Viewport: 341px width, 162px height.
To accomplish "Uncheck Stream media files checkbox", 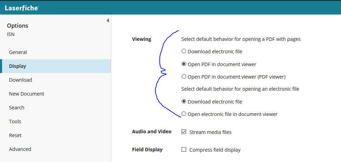I will pos(184,132).
